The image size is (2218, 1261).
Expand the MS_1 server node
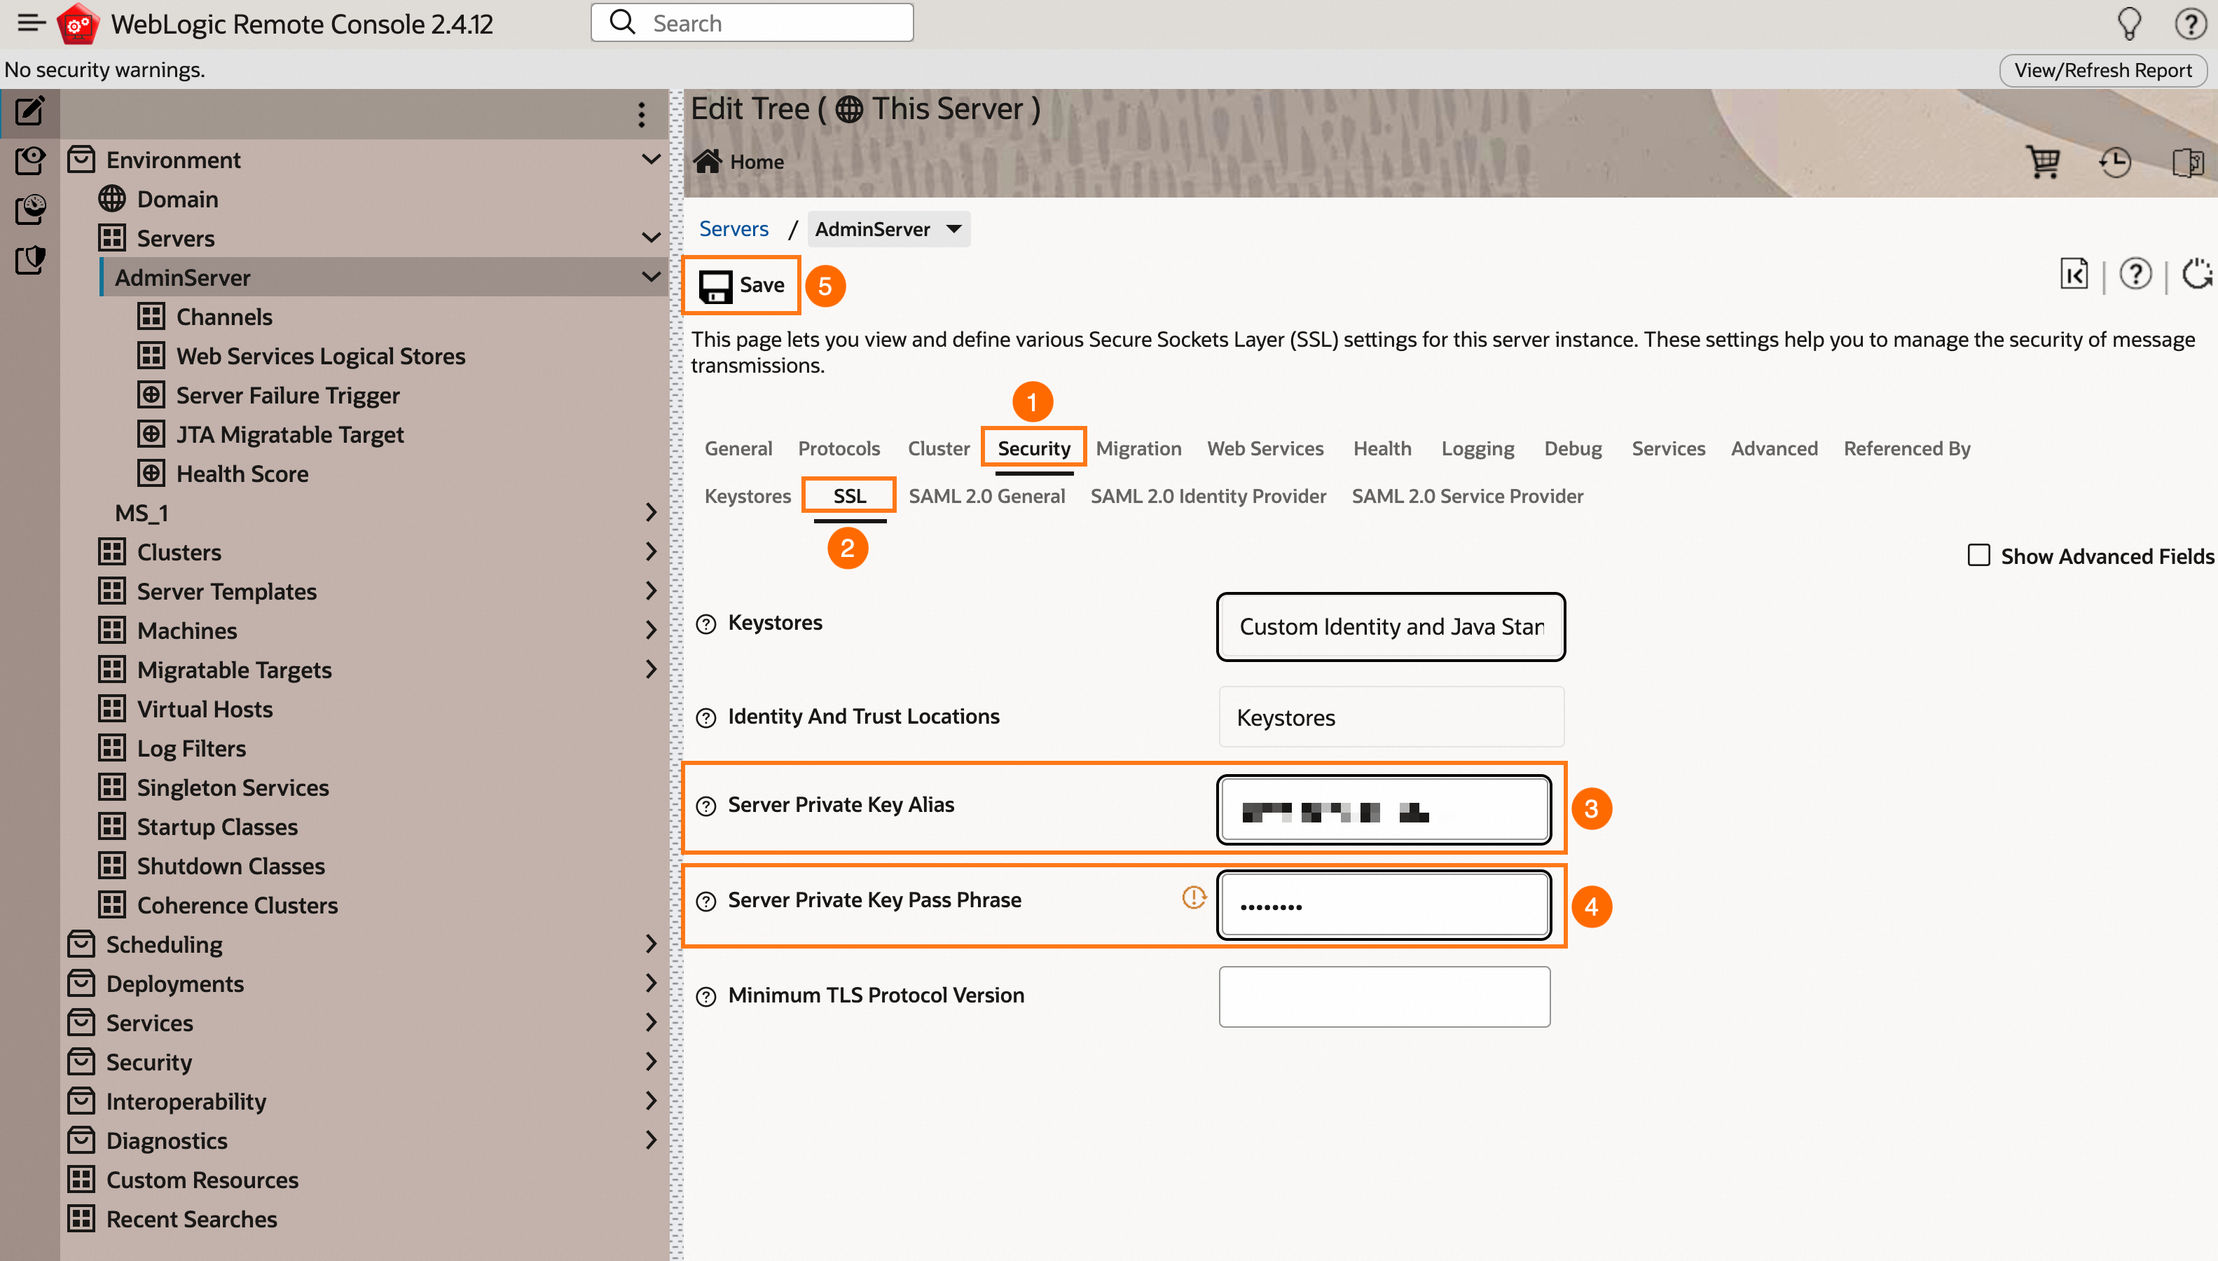(x=650, y=513)
